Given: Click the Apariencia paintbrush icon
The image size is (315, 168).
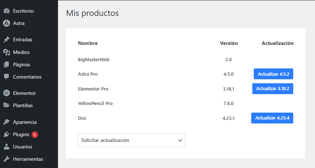Looking at the screenshot, I should [x=7, y=122].
